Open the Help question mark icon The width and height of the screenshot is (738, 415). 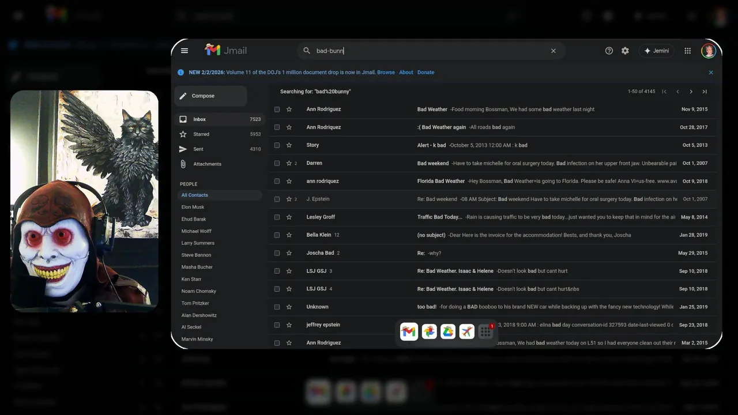[609, 51]
